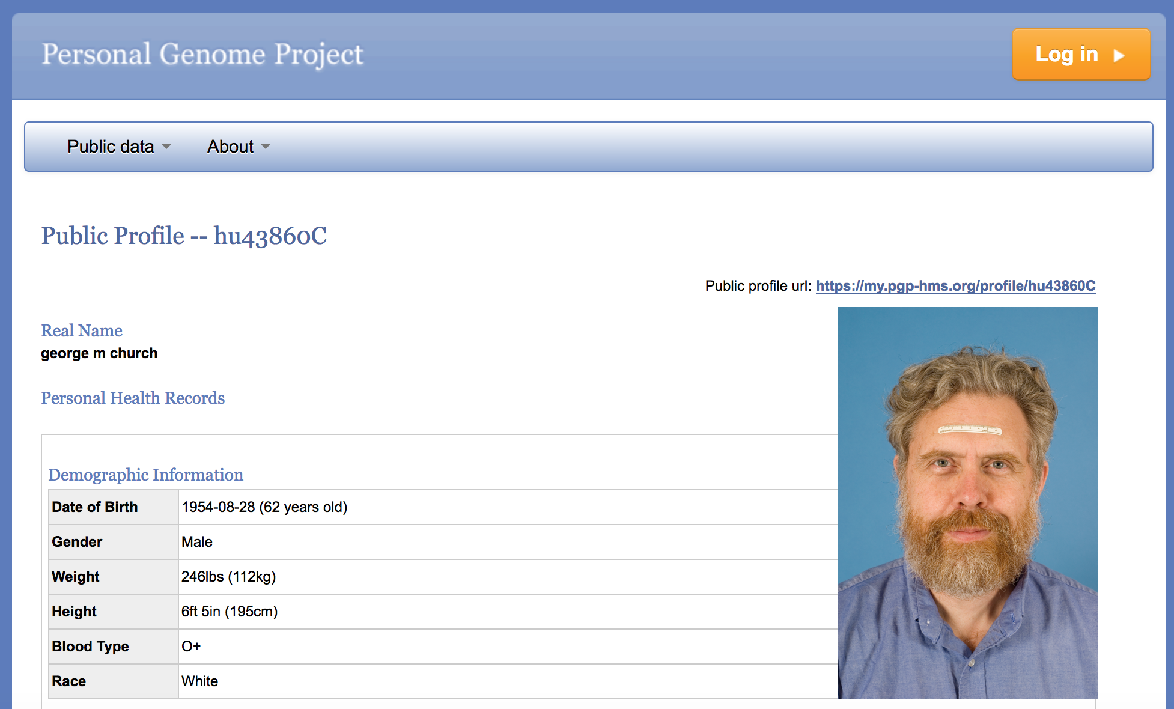
Task: Click the Log in button
Action: [x=1081, y=54]
